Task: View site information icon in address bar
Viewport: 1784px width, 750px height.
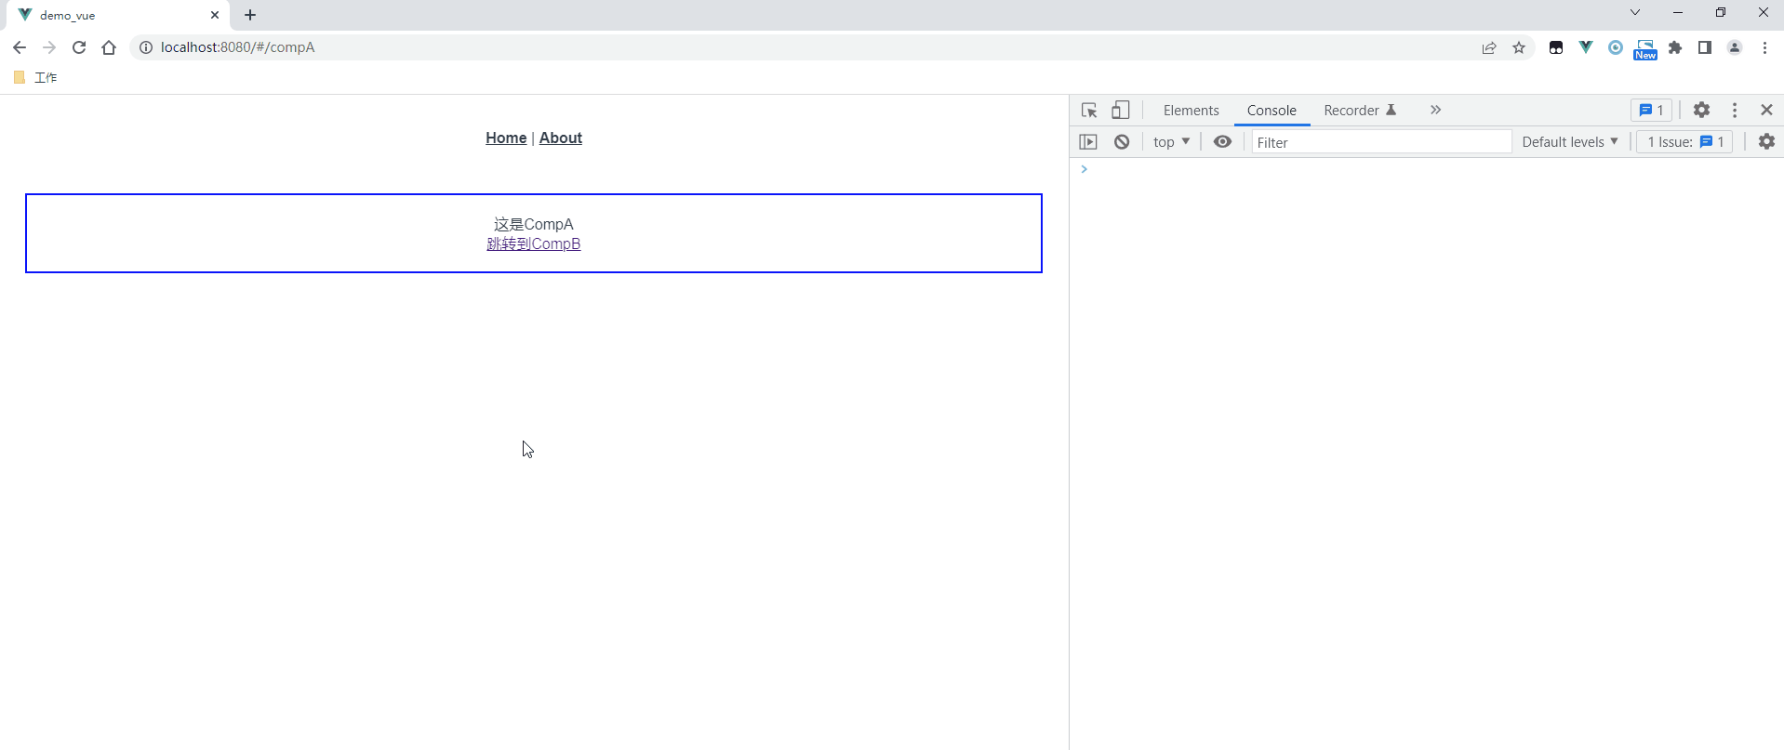Action: pyautogui.click(x=146, y=47)
